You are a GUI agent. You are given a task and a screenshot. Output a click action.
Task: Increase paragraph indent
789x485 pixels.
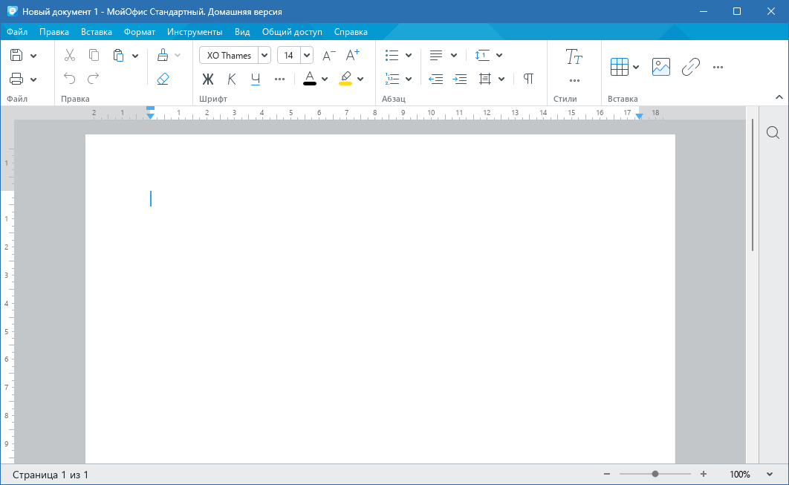point(460,79)
